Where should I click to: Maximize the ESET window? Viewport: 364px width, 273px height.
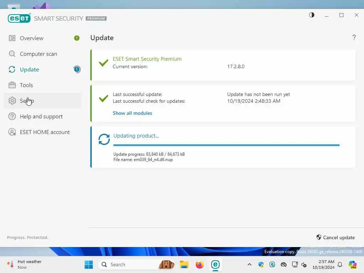(341, 15)
